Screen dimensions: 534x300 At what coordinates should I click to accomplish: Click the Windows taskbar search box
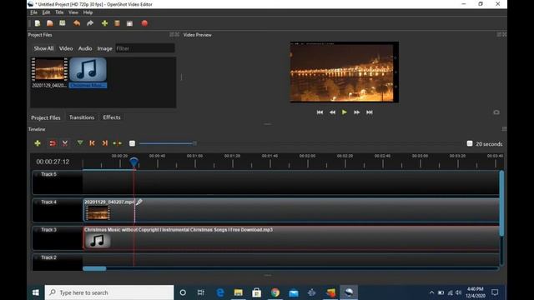click(109, 292)
